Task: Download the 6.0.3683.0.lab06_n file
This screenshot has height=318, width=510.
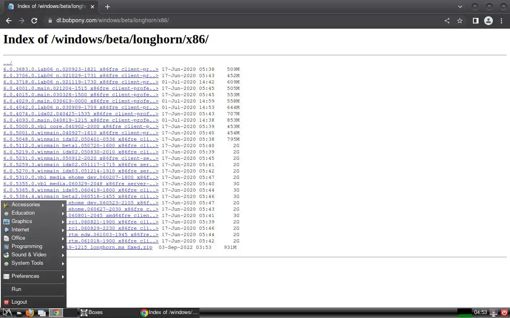Action: (x=81, y=69)
